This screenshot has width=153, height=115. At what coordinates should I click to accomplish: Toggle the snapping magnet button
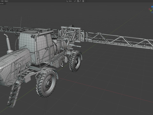click(78, 1)
